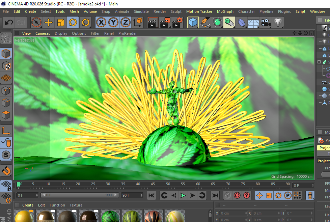Select the Scale tool in top toolbar
The height and width of the screenshot is (222, 330).
61,22
